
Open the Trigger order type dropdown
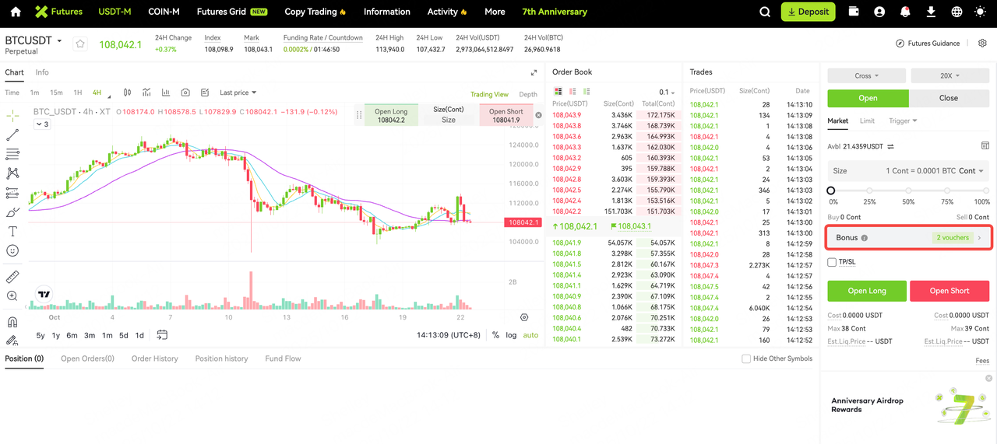[903, 121]
